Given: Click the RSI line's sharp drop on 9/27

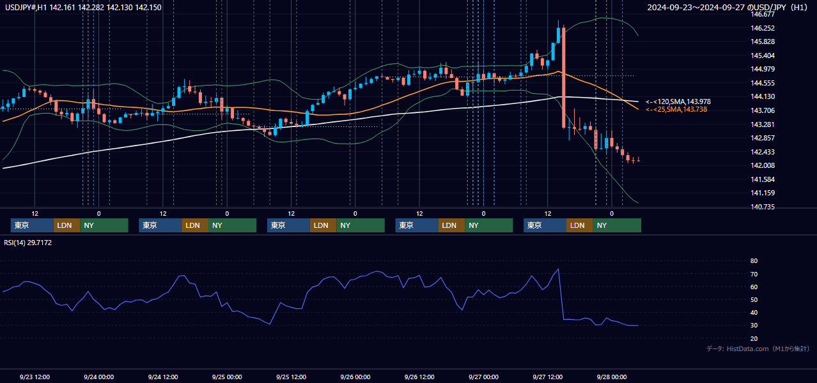Looking at the screenshot, I should (x=561, y=294).
